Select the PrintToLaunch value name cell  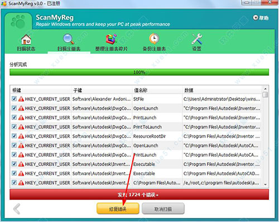pyautogui.click(x=157, y=127)
